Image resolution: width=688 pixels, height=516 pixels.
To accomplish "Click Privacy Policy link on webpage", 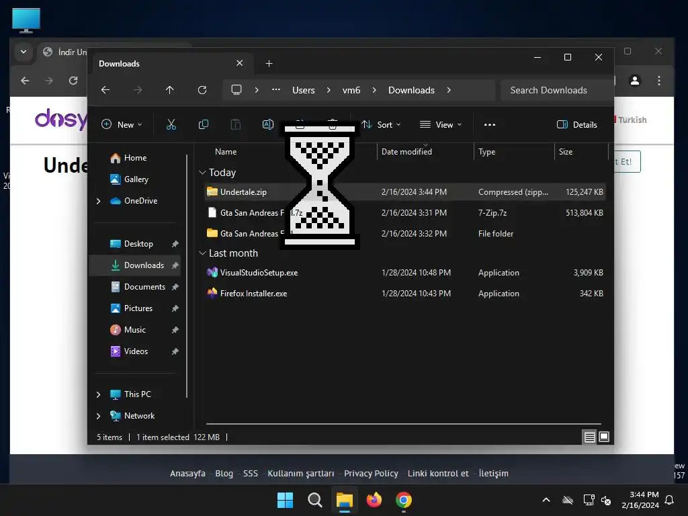I will click(371, 474).
